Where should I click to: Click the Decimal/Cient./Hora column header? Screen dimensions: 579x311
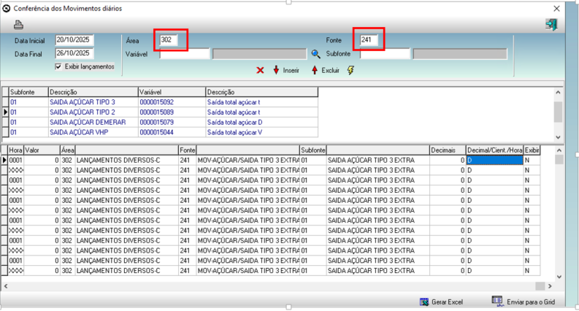[495, 150]
